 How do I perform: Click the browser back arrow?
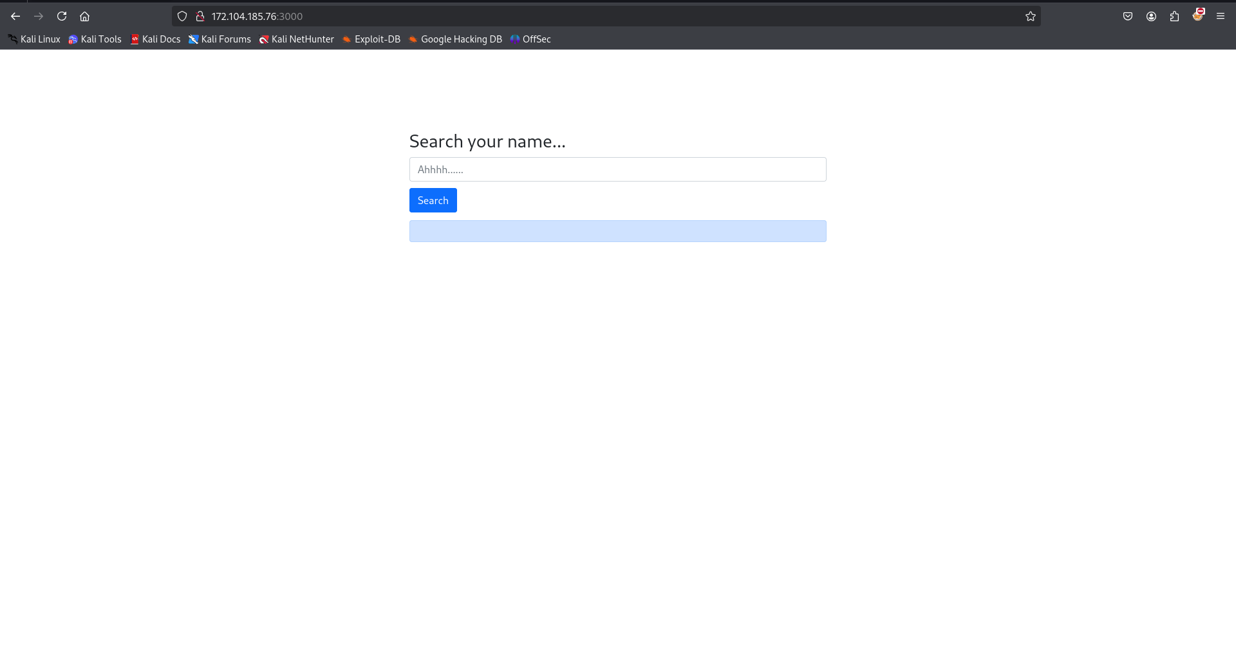pyautogui.click(x=15, y=16)
